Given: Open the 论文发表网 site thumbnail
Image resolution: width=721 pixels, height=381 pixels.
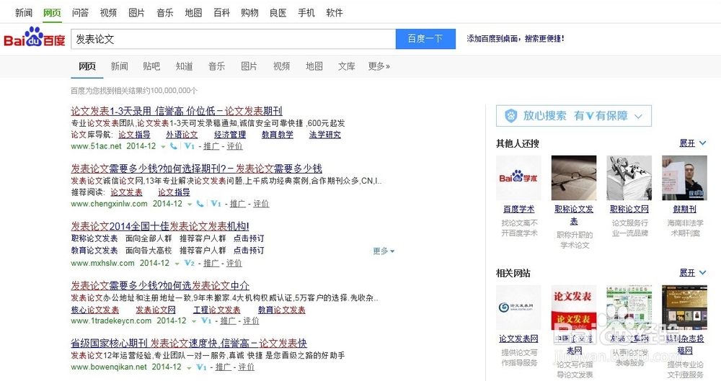Looking at the screenshot, I should pyautogui.click(x=518, y=308).
